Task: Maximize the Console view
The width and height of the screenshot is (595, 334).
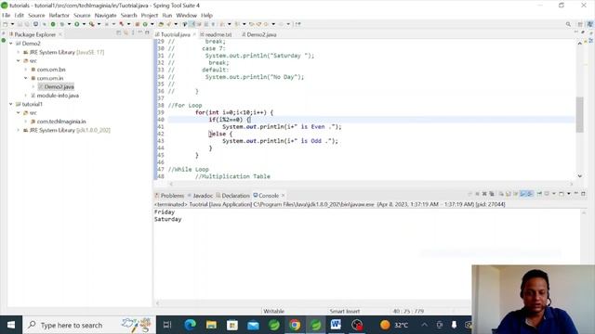Action: [583, 194]
